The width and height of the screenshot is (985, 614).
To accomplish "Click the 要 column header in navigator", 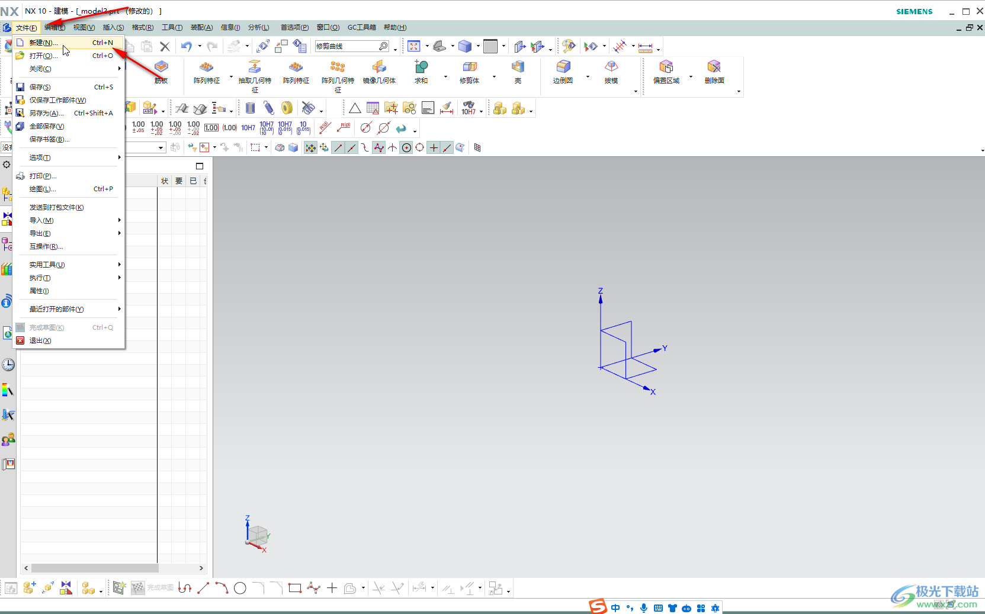I will pyautogui.click(x=179, y=181).
